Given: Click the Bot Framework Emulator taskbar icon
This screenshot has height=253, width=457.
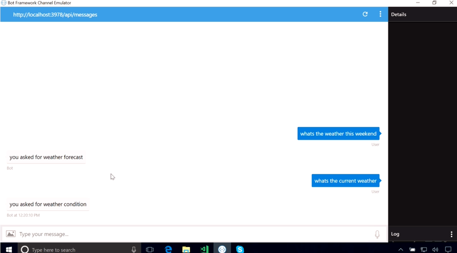Looking at the screenshot, I should coord(222,249).
